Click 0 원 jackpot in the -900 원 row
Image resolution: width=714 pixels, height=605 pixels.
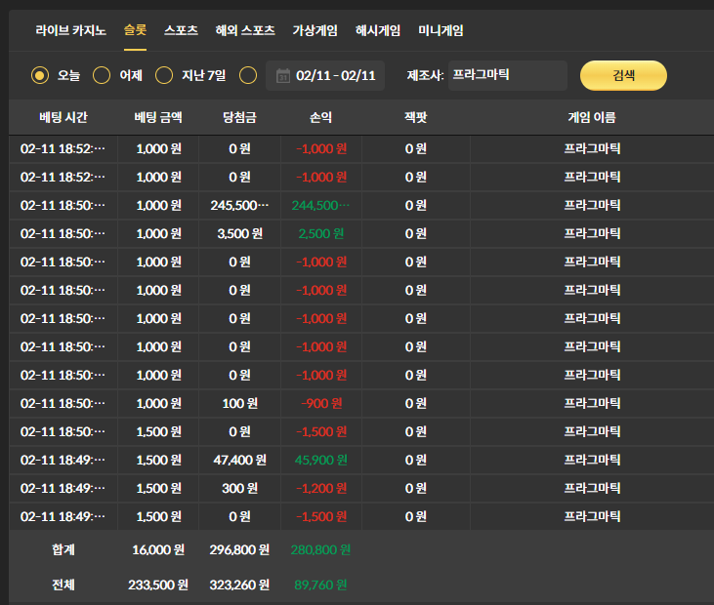pos(416,403)
